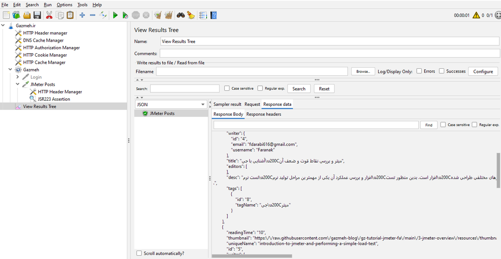Select HTTP Authorization Manager node
Image resolution: width=501 pixels, height=259 pixels.
click(x=51, y=47)
